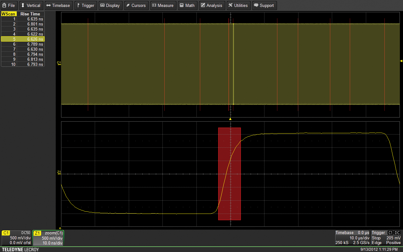The height and width of the screenshot is (252, 403).
Task: Open the Math menu
Action: coord(187,5)
